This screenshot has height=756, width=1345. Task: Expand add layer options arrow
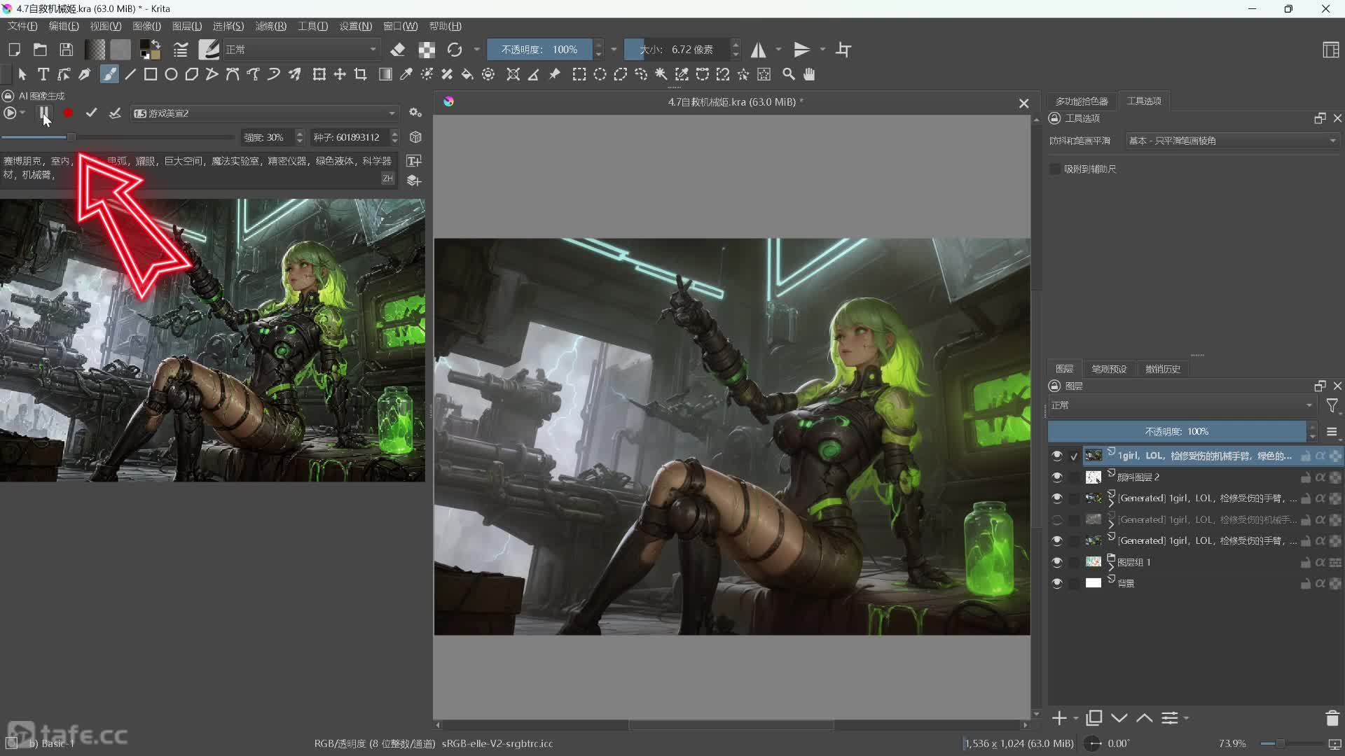(x=1075, y=718)
